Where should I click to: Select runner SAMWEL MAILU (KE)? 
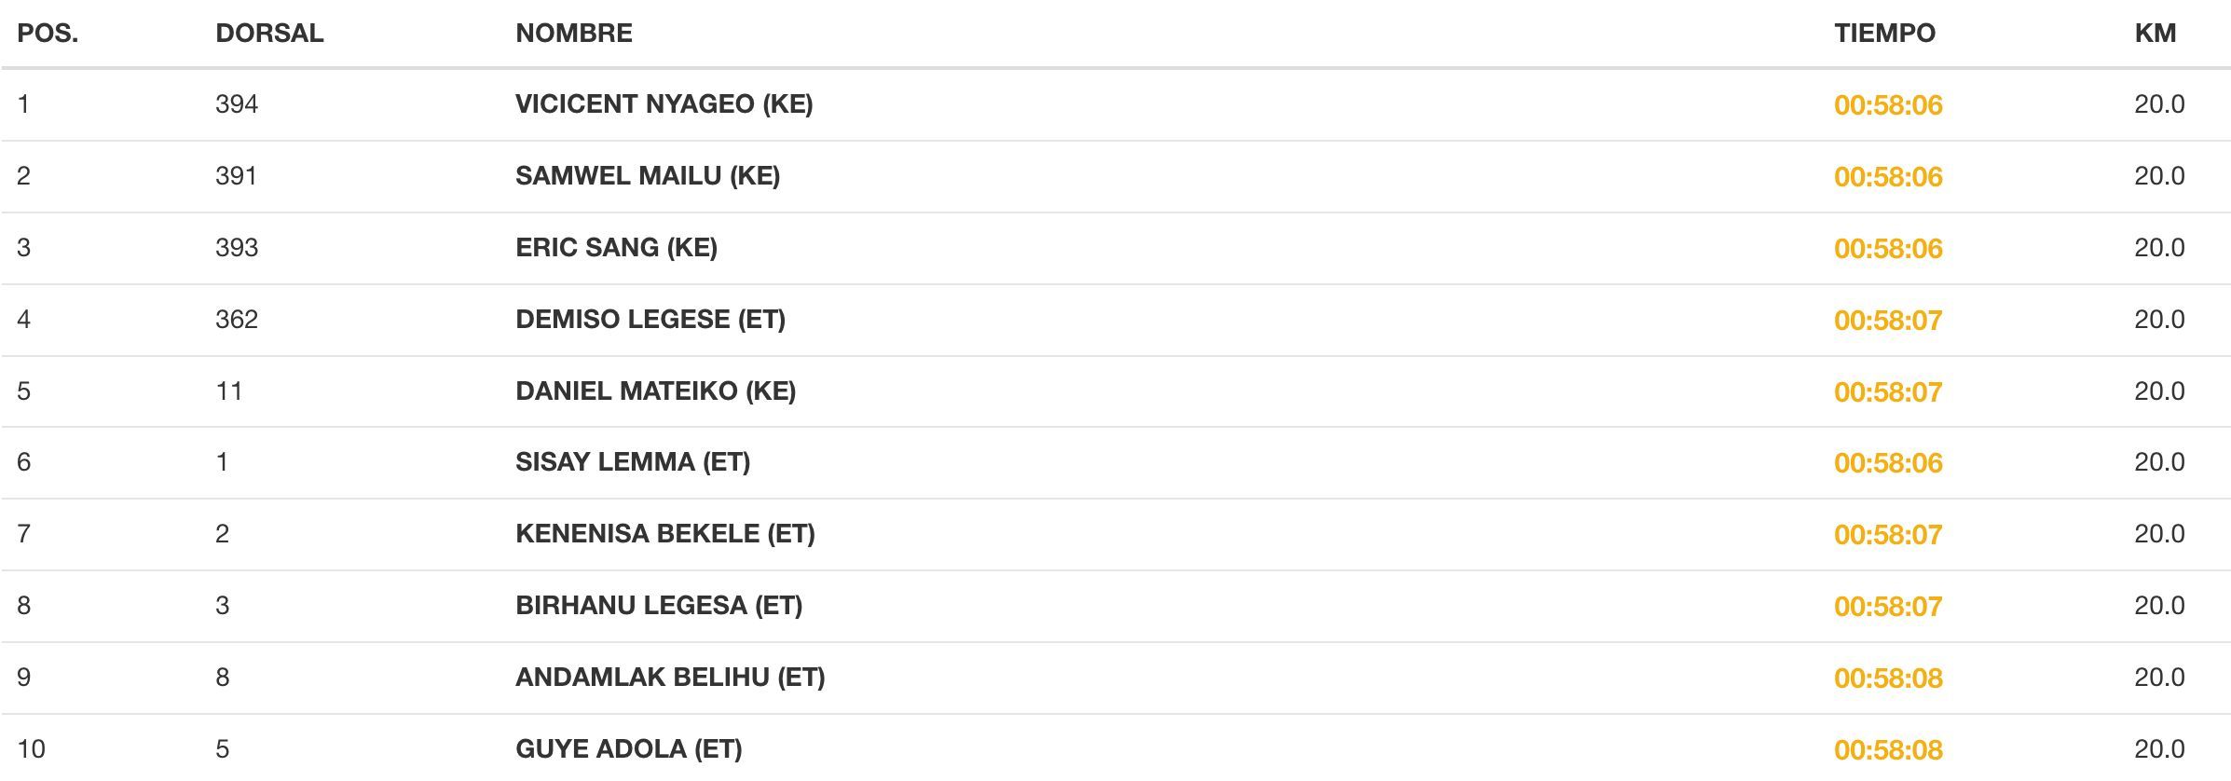[647, 176]
